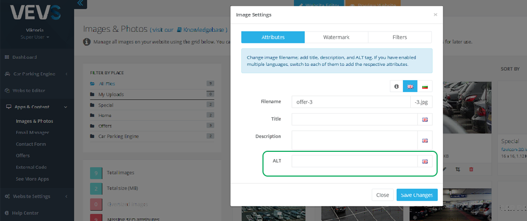527x221 pixels.
Task: Click Car Parking Engine car icon
Action: (x=7, y=74)
